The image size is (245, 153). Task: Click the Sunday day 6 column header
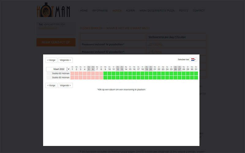[93, 68]
